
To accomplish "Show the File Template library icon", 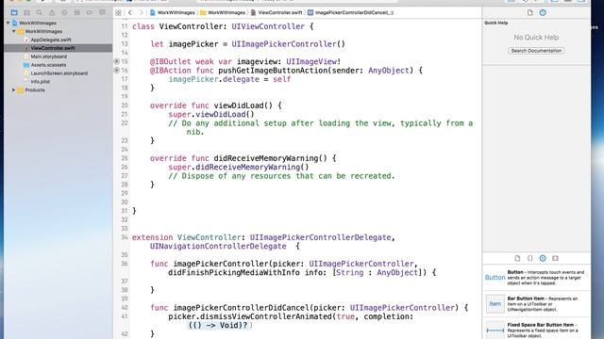I will 517,258.
